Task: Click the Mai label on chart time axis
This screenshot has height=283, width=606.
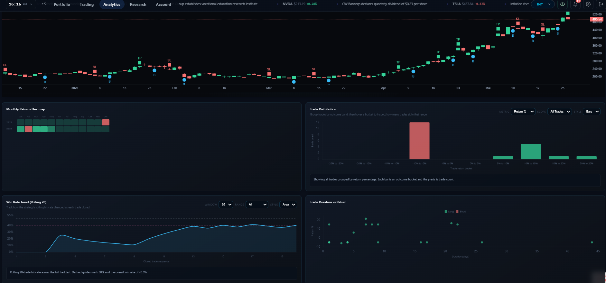Action: [488, 88]
